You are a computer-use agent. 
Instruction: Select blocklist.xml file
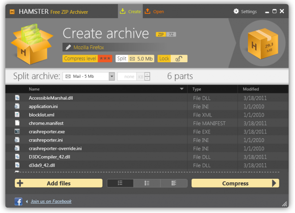(147, 115)
